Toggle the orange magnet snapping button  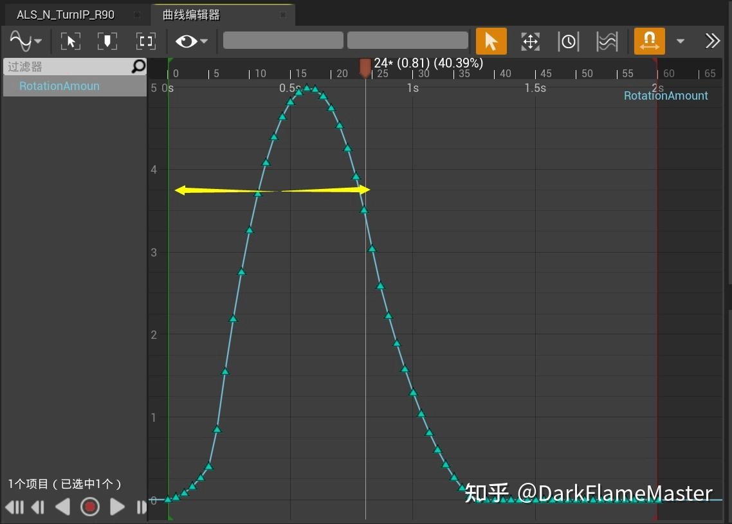pos(650,41)
